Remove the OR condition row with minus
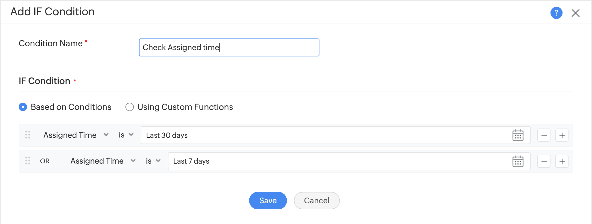Image resolution: width=592 pixels, height=224 pixels. (544, 162)
